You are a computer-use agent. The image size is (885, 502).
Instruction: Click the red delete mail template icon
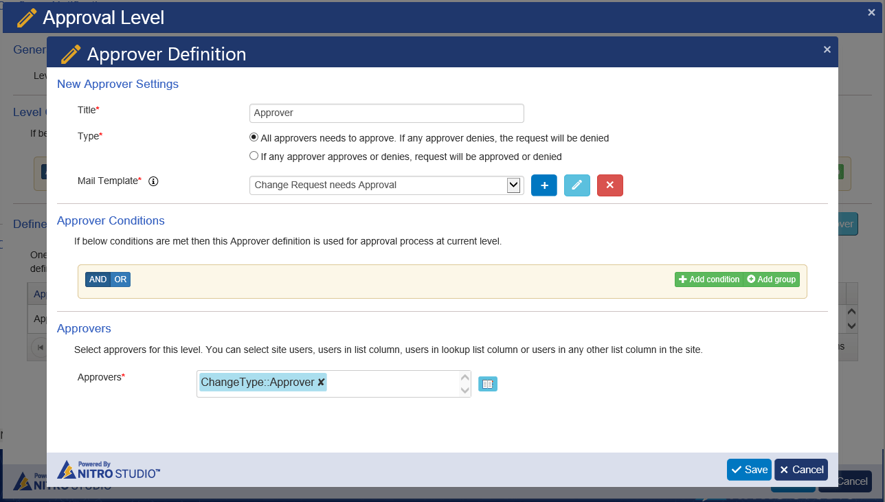(609, 185)
